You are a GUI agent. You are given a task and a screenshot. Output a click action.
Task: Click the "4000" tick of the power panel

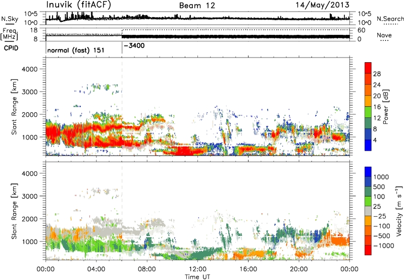(30, 69)
